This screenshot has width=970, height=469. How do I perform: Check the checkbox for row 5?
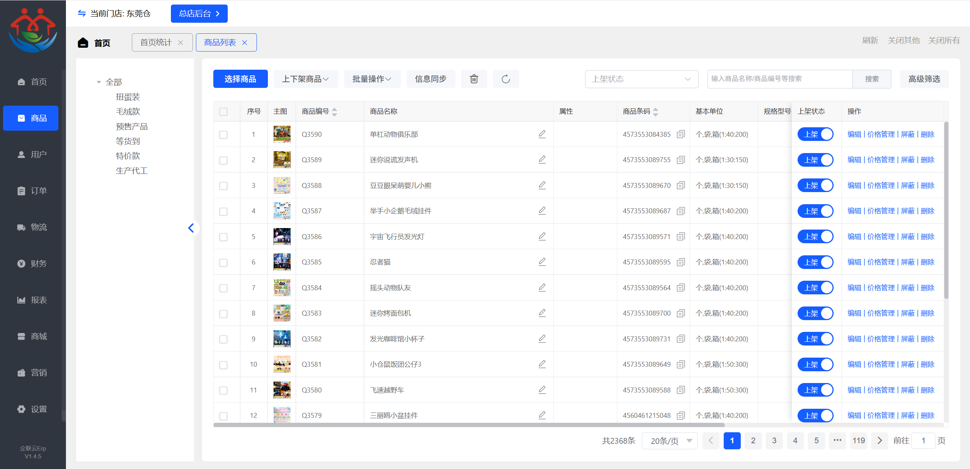[224, 237]
